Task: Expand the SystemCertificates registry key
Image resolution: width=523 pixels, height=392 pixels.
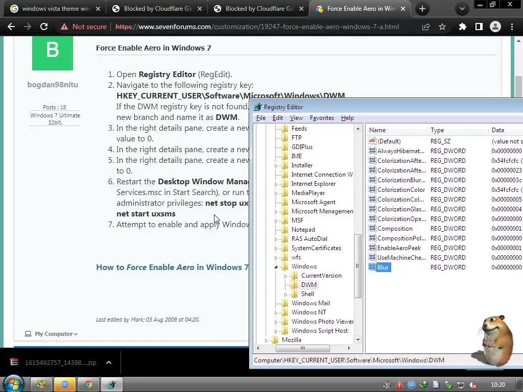Action: coord(276,249)
